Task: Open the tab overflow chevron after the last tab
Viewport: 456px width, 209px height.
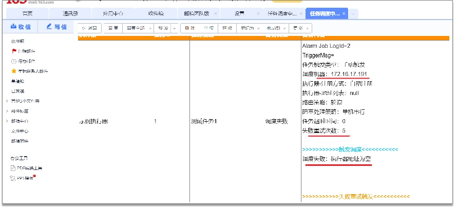Action: coord(353,14)
